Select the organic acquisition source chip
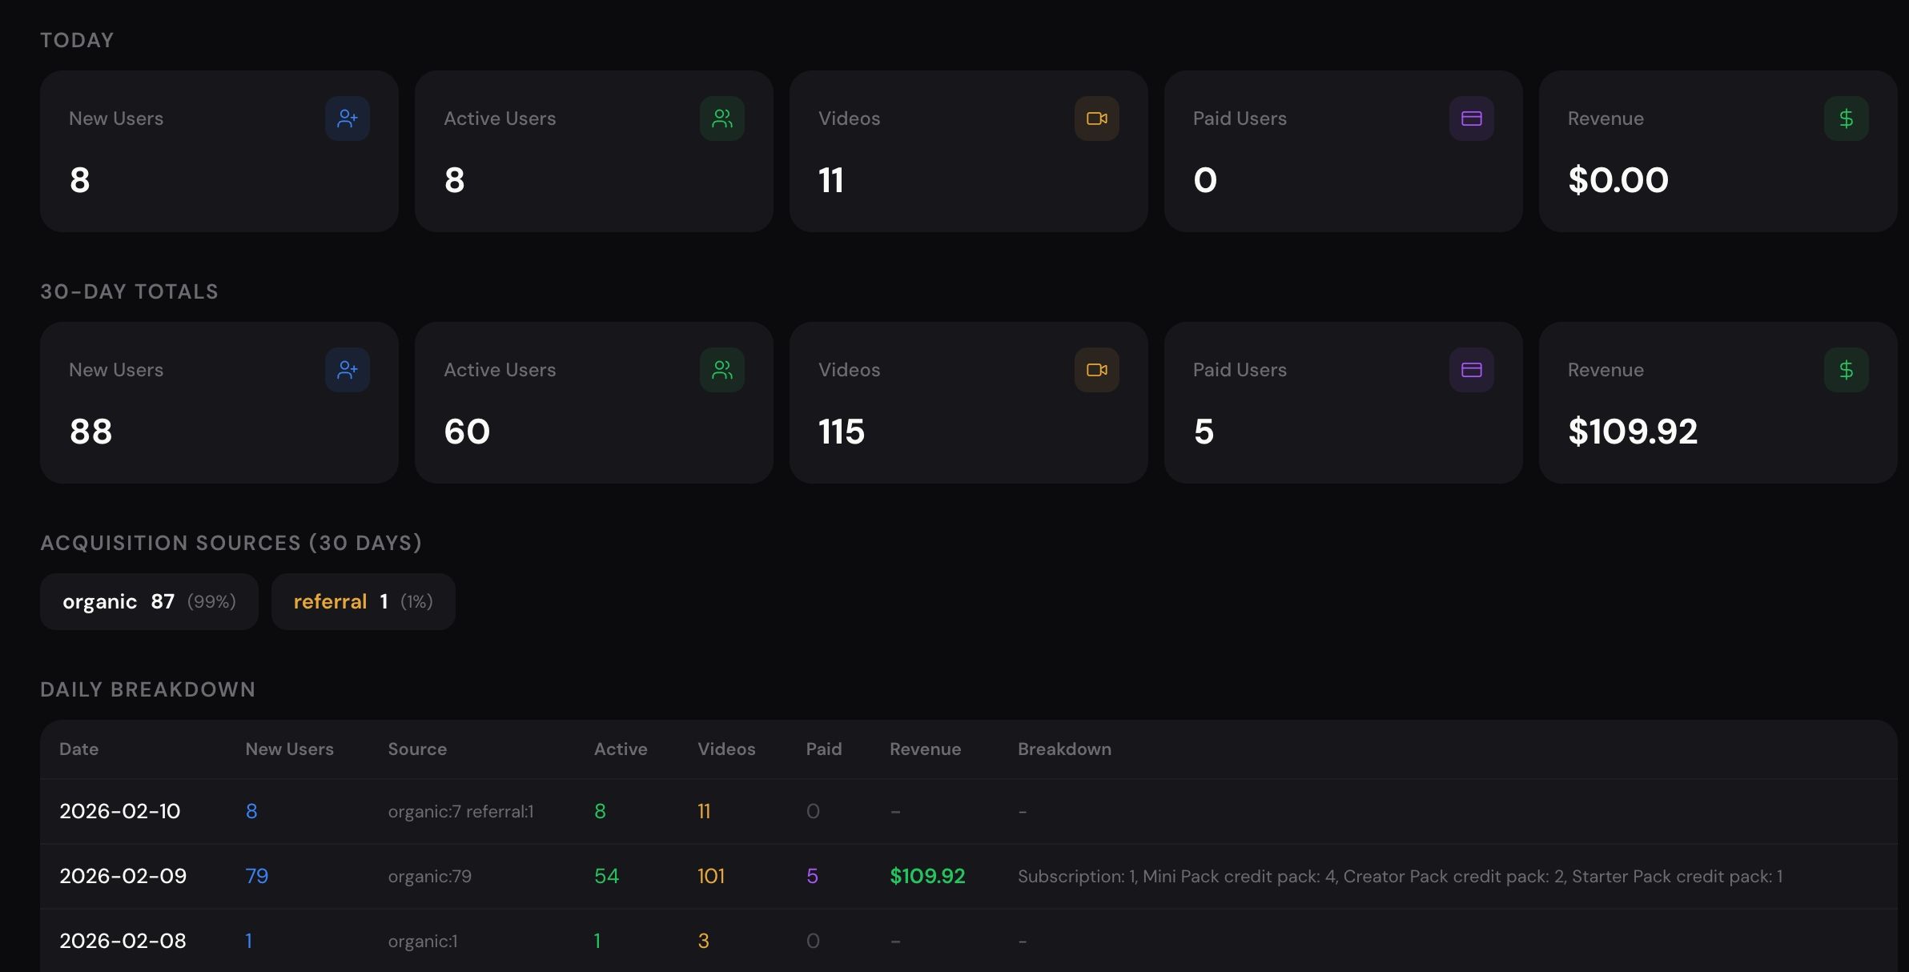This screenshot has height=972, width=1909. [149, 601]
